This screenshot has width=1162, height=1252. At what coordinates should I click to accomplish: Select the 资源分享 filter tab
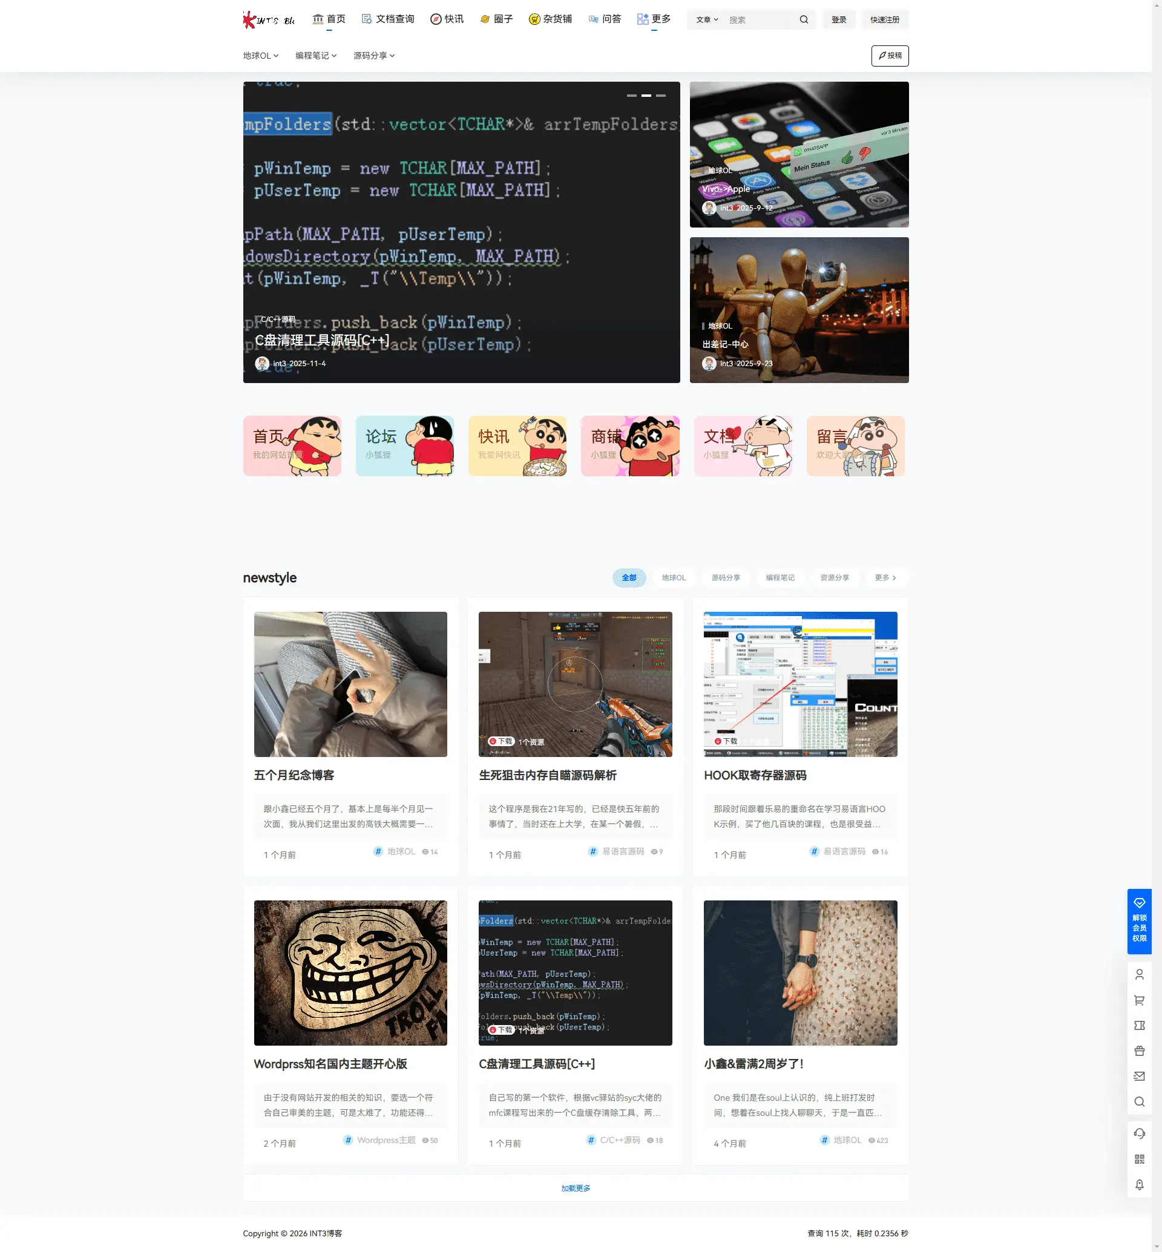pos(834,577)
